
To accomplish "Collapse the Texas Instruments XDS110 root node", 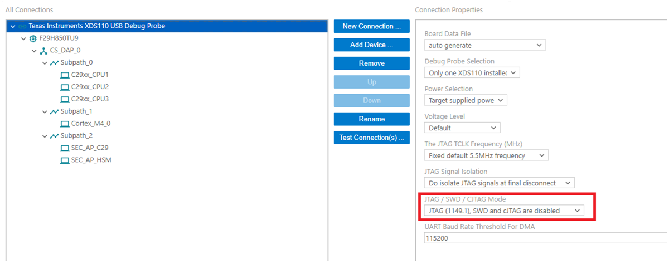I will 12,26.
